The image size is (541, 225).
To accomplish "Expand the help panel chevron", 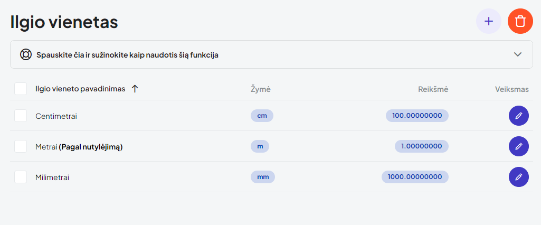I will tap(518, 54).
